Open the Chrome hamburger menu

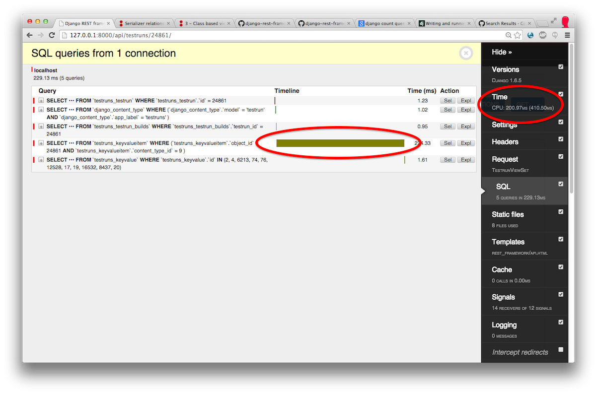[567, 35]
